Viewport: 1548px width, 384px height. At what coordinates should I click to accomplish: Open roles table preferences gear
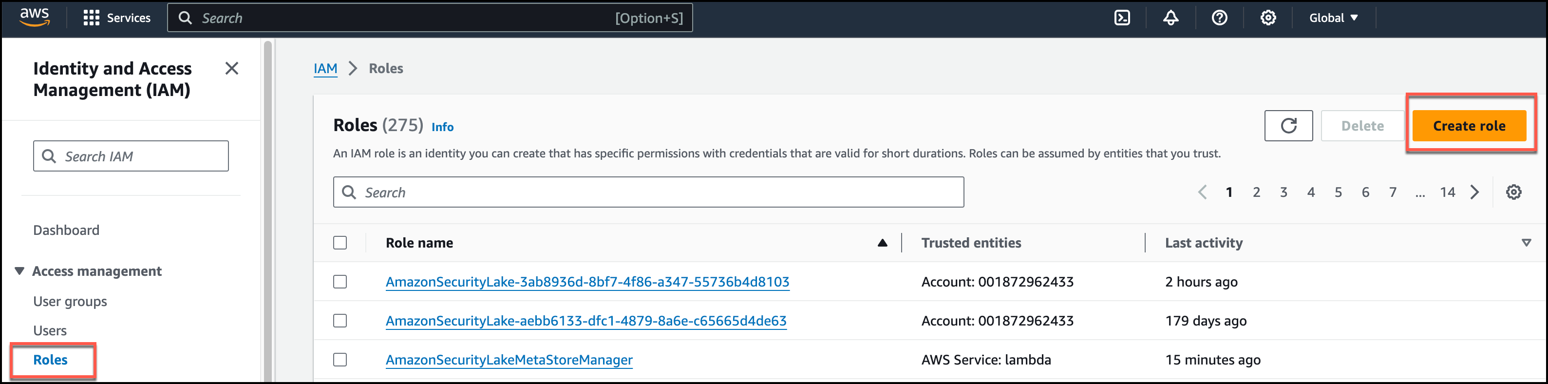(x=1513, y=192)
